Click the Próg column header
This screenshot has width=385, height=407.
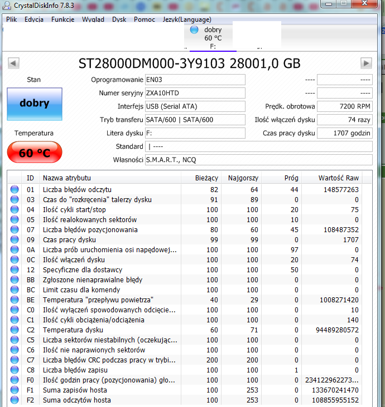coord(281,178)
